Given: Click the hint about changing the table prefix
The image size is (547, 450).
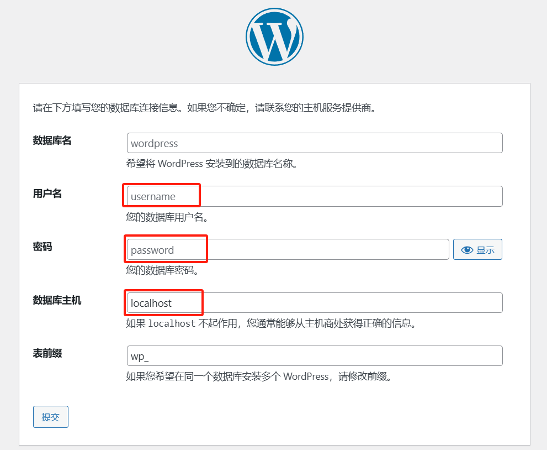Looking at the screenshot, I should click(x=258, y=377).
